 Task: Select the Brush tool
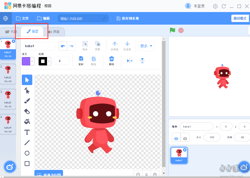click(x=27, y=101)
